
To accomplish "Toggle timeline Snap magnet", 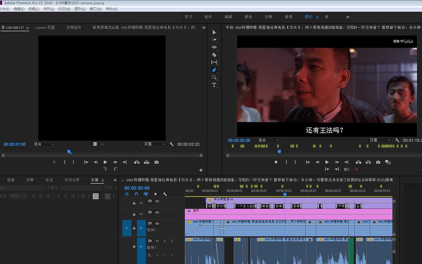I will (x=136, y=194).
